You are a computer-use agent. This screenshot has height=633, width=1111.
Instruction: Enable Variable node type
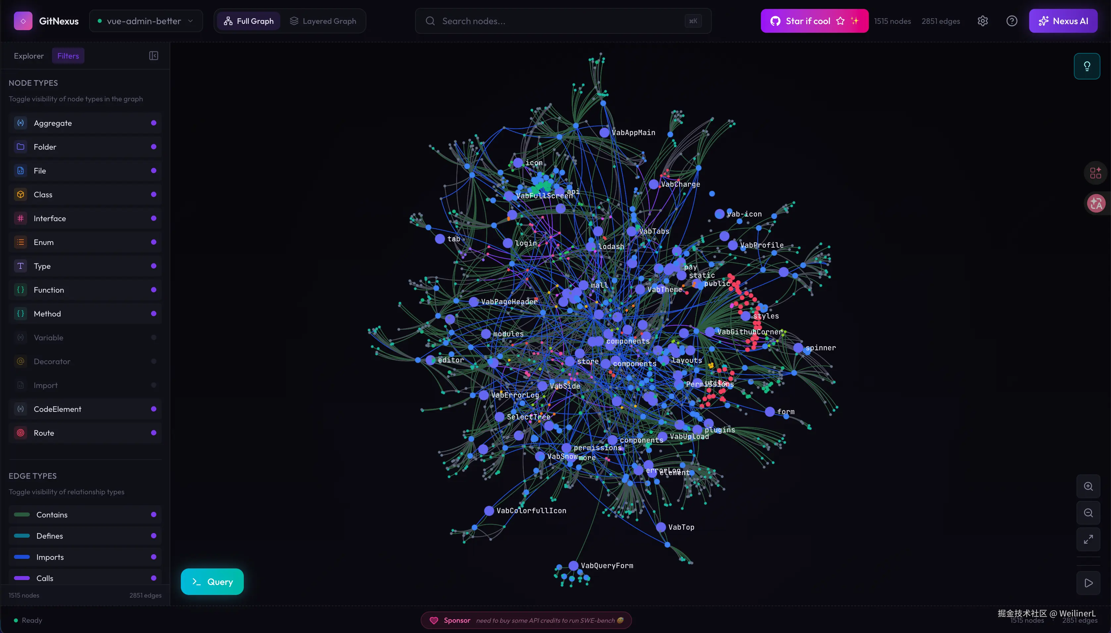pos(85,337)
